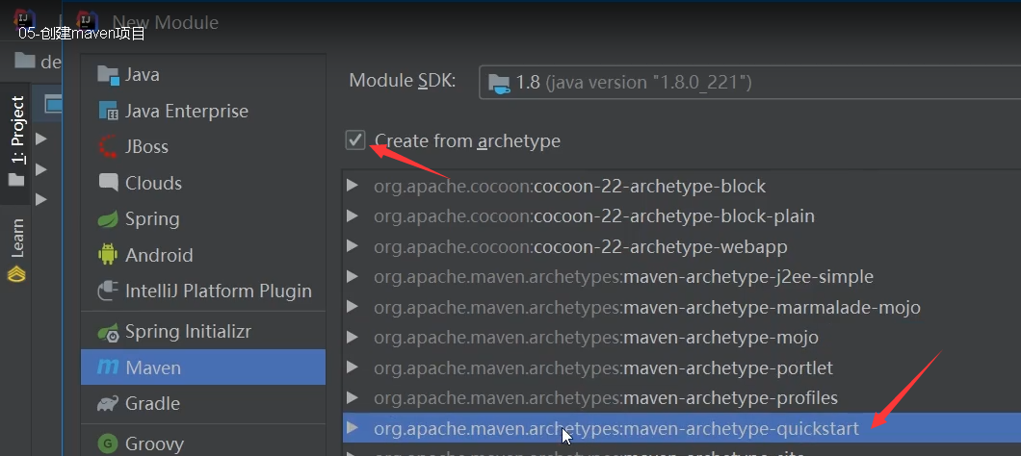The image size is (1021, 456).
Task: Select JBoss in module type list
Action: coord(202,147)
